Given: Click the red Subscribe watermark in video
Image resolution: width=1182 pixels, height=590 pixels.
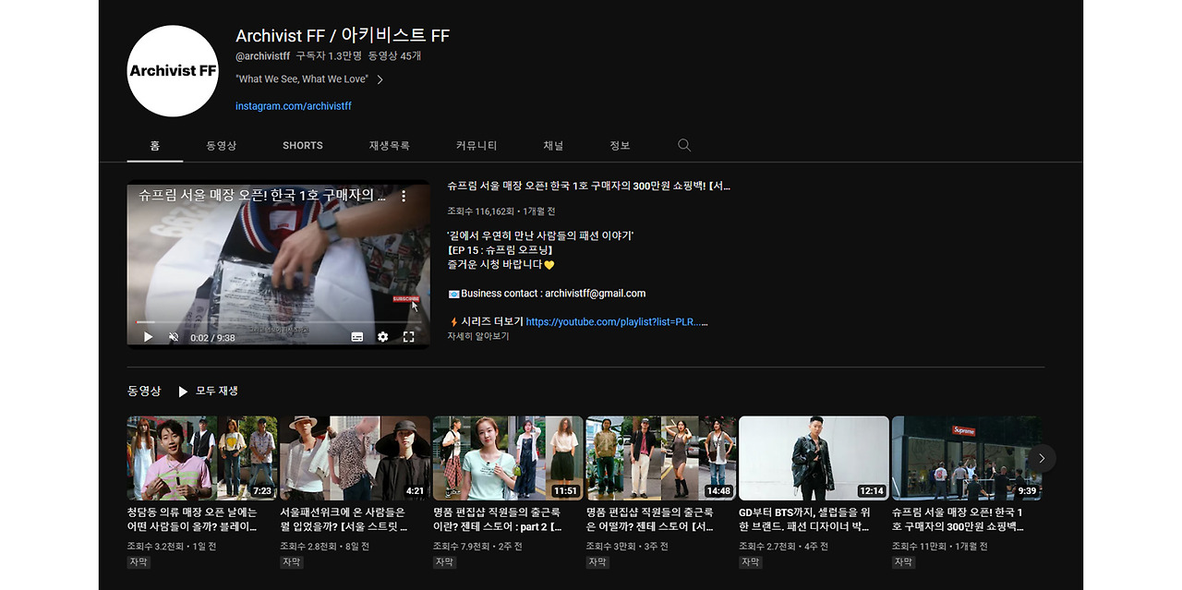Looking at the screenshot, I should (x=405, y=299).
